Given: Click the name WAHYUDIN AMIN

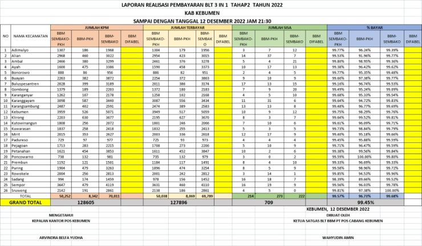Looking at the screenshot, I should click(338, 238).
